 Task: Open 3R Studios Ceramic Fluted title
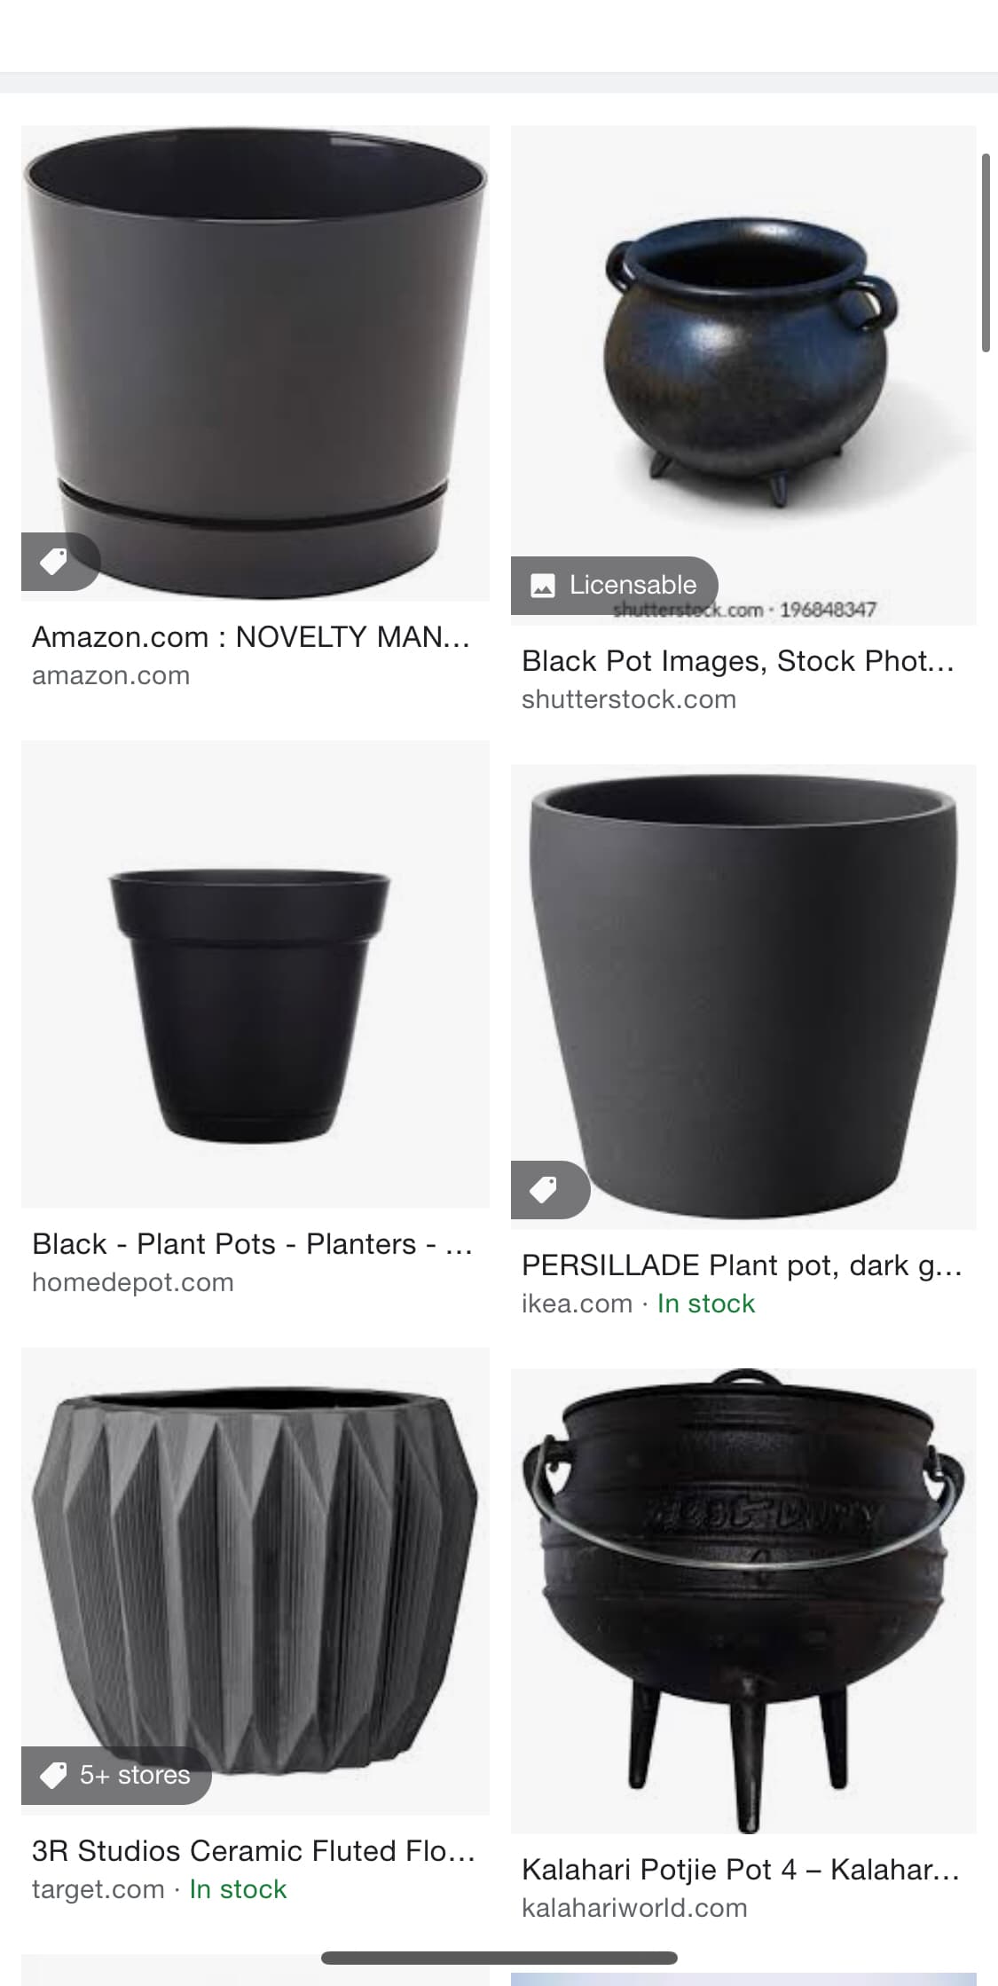coord(254,1851)
